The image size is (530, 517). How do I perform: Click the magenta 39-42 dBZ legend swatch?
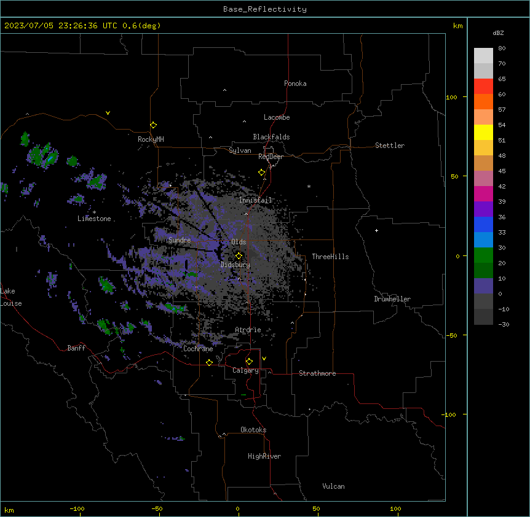click(483, 194)
